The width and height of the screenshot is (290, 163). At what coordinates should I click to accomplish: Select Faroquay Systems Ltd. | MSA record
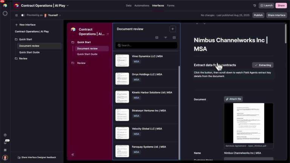[x=146, y=151]
